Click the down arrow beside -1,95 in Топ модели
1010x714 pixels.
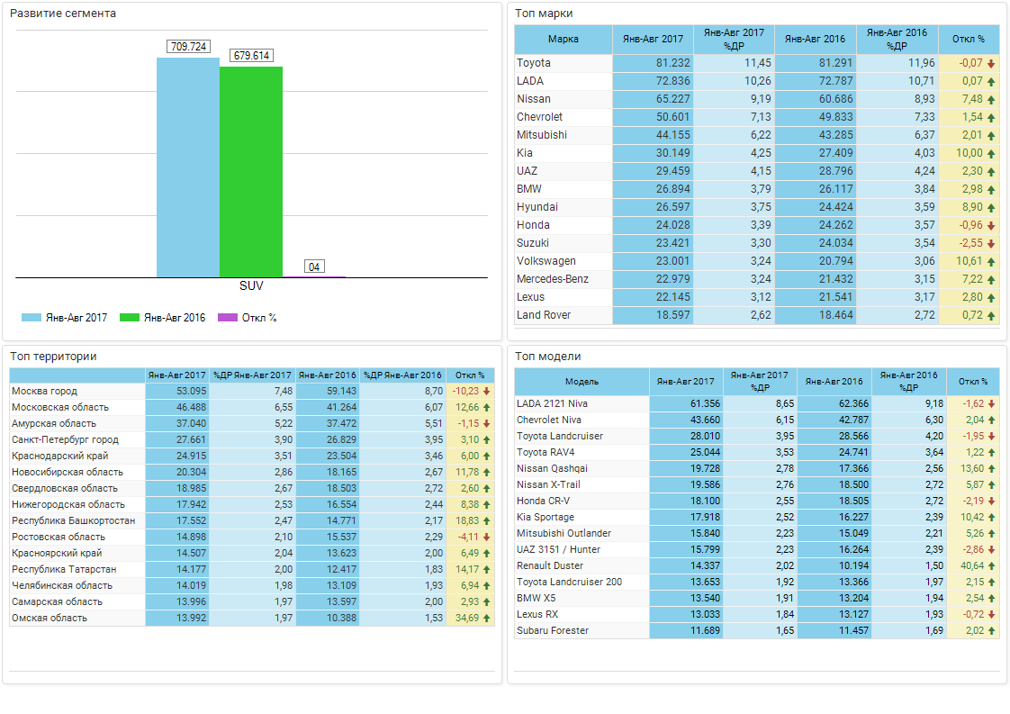[x=991, y=437]
